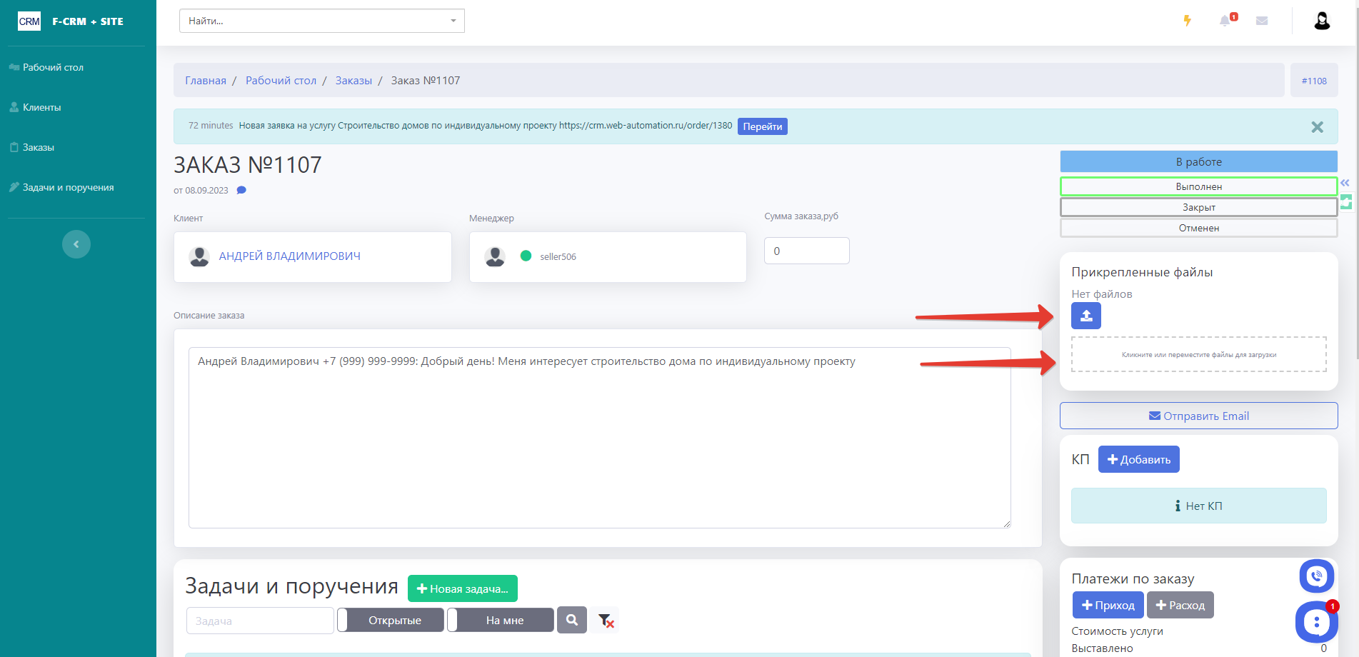Image resolution: width=1359 pixels, height=657 pixels.
Task: Click the "Отправить Email" button
Action: click(x=1198, y=416)
